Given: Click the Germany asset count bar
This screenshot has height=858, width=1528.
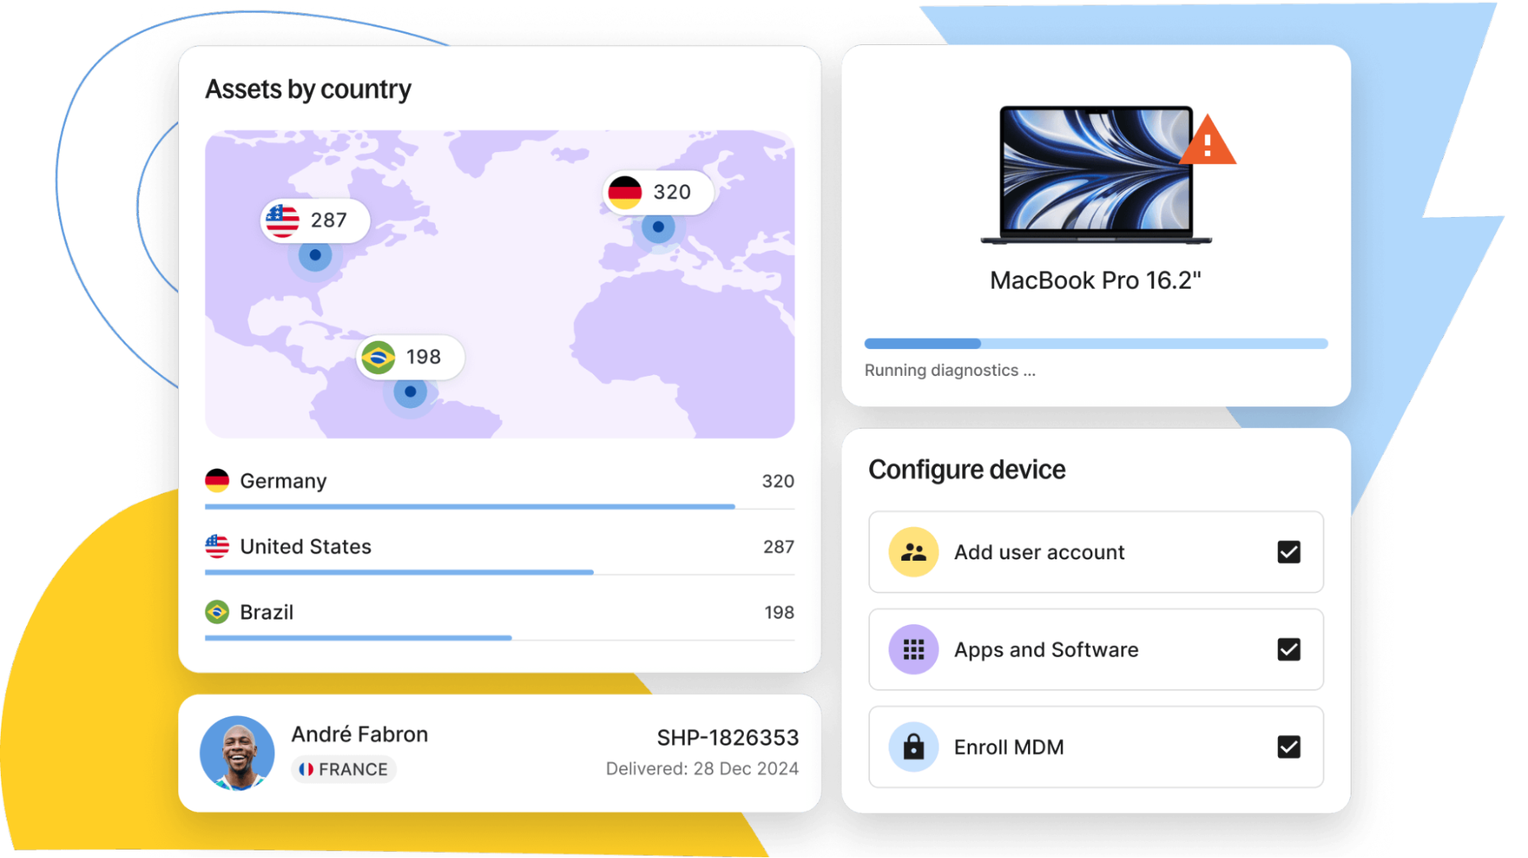Looking at the screenshot, I should tap(500, 507).
